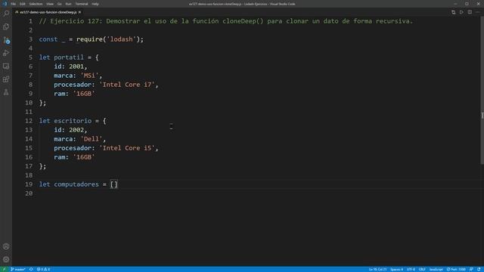Open the Run menu
The width and height of the screenshot is (484, 272).
coord(69,4)
